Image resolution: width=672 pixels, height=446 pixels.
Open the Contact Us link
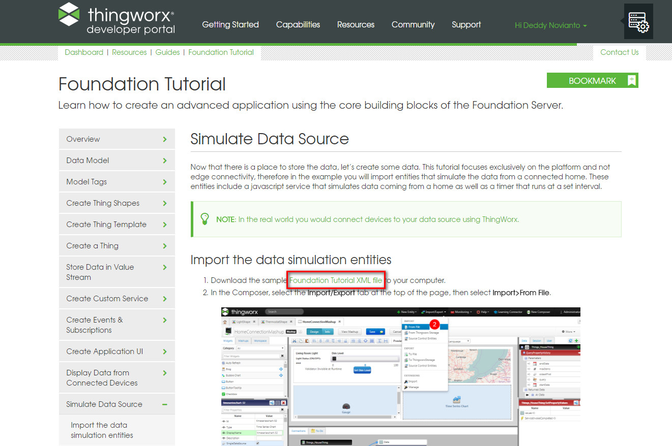tap(619, 52)
